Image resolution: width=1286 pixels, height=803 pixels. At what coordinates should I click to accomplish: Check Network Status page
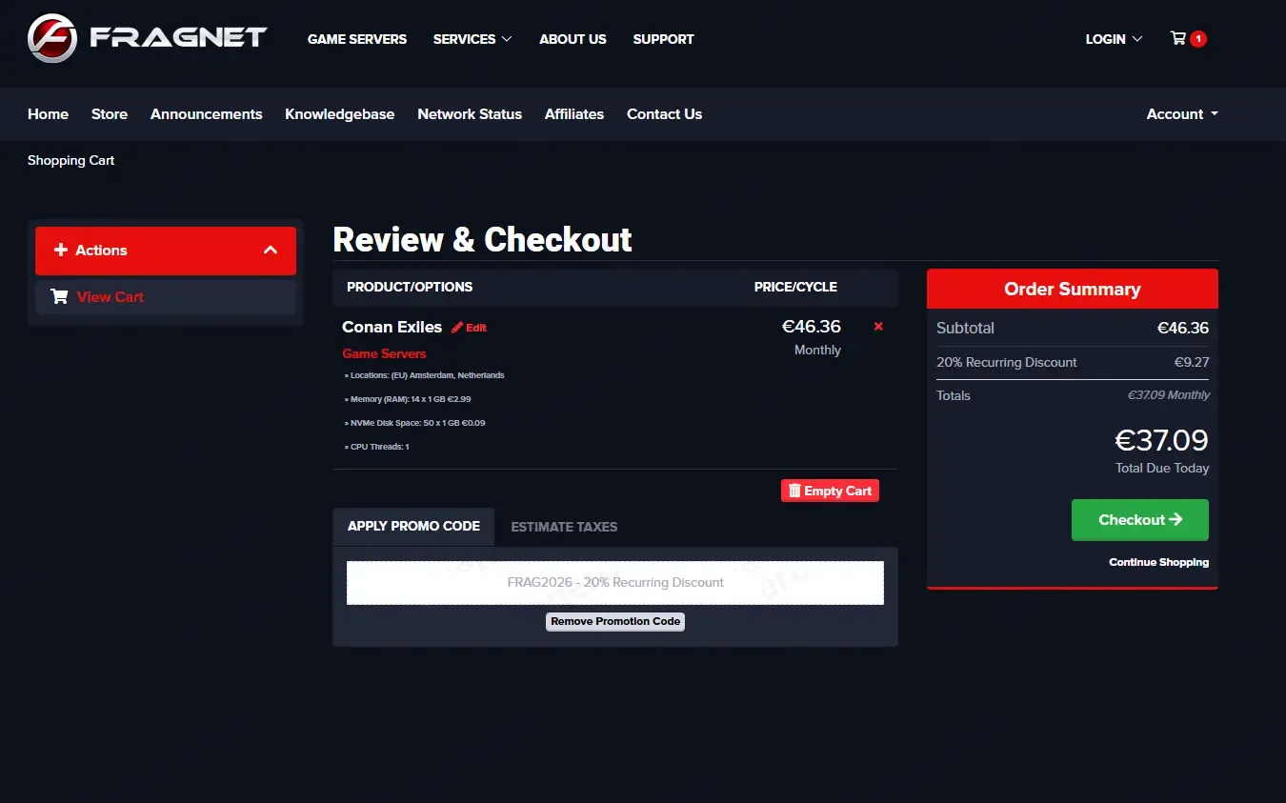[x=470, y=114]
